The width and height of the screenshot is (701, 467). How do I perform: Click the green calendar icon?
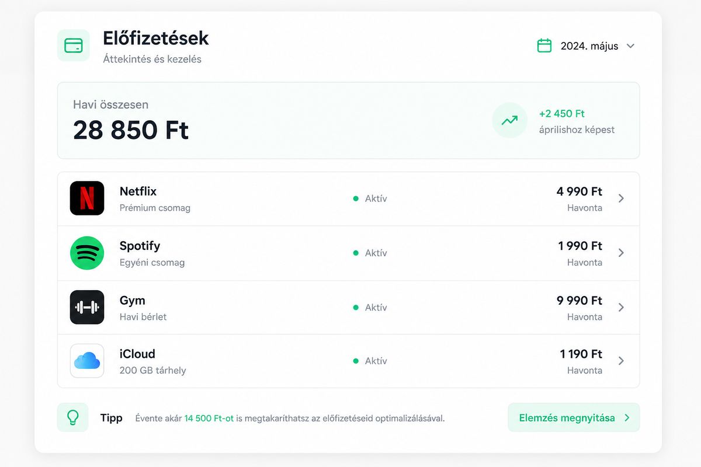pyautogui.click(x=544, y=46)
